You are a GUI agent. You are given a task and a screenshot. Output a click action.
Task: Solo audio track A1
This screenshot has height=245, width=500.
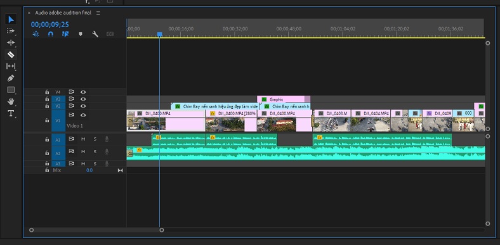95,139
